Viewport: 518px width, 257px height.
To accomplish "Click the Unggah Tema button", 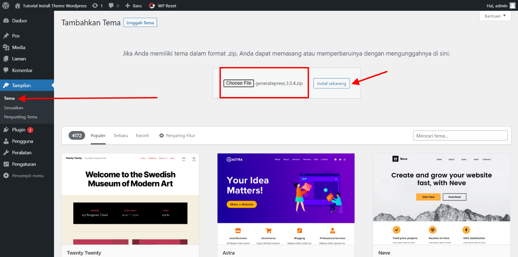I will click(x=140, y=22).
